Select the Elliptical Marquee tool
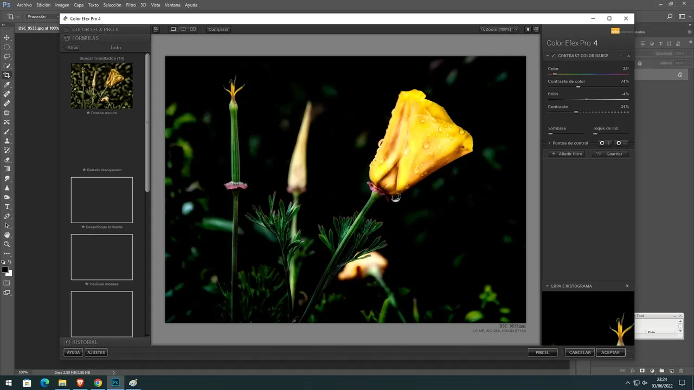694x390 pixels. (x=7, y=47)
